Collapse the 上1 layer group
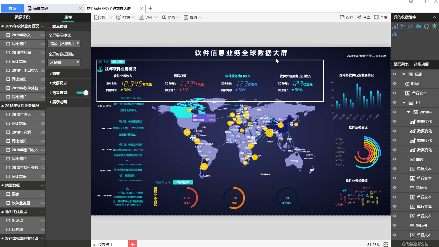439x247 pixels. (404, 103)
